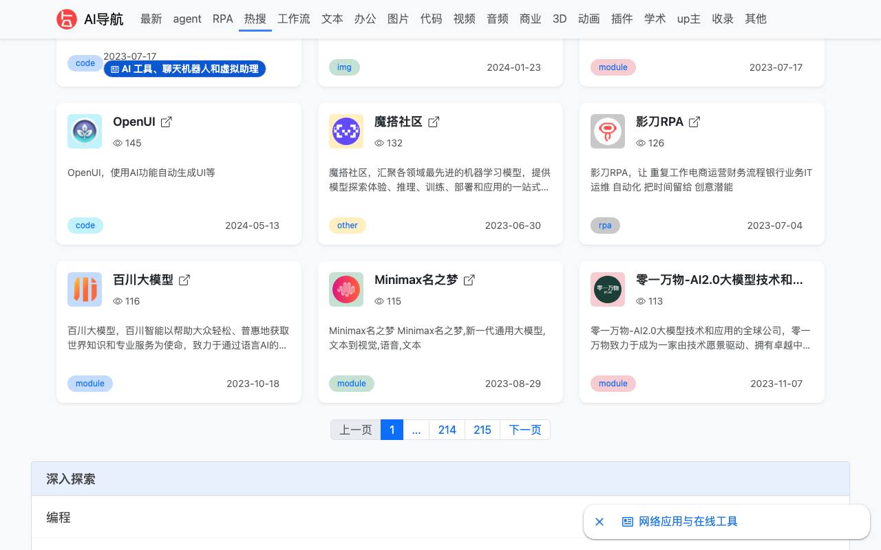Screen dimensions: 881x550
Task: Click the AI导航 site logo icon
Action: pos(67,19)
